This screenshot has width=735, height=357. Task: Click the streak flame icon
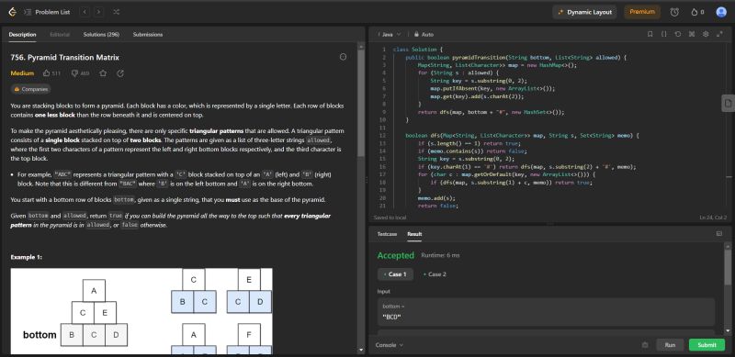click(x=695, y=12)
